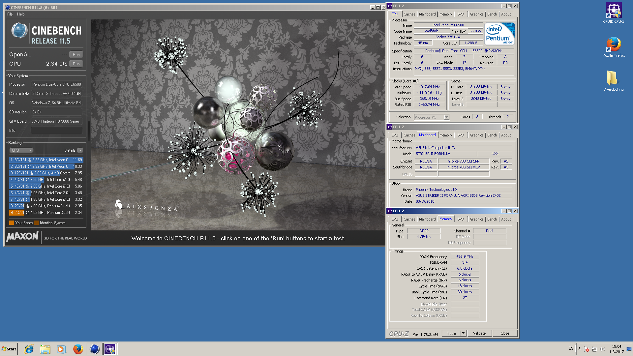Image resolution: width=633 pixels, height=356 pixels.
Task: Click the DRAM Frequency 486.9 MHz value
Action: (465, 256)
